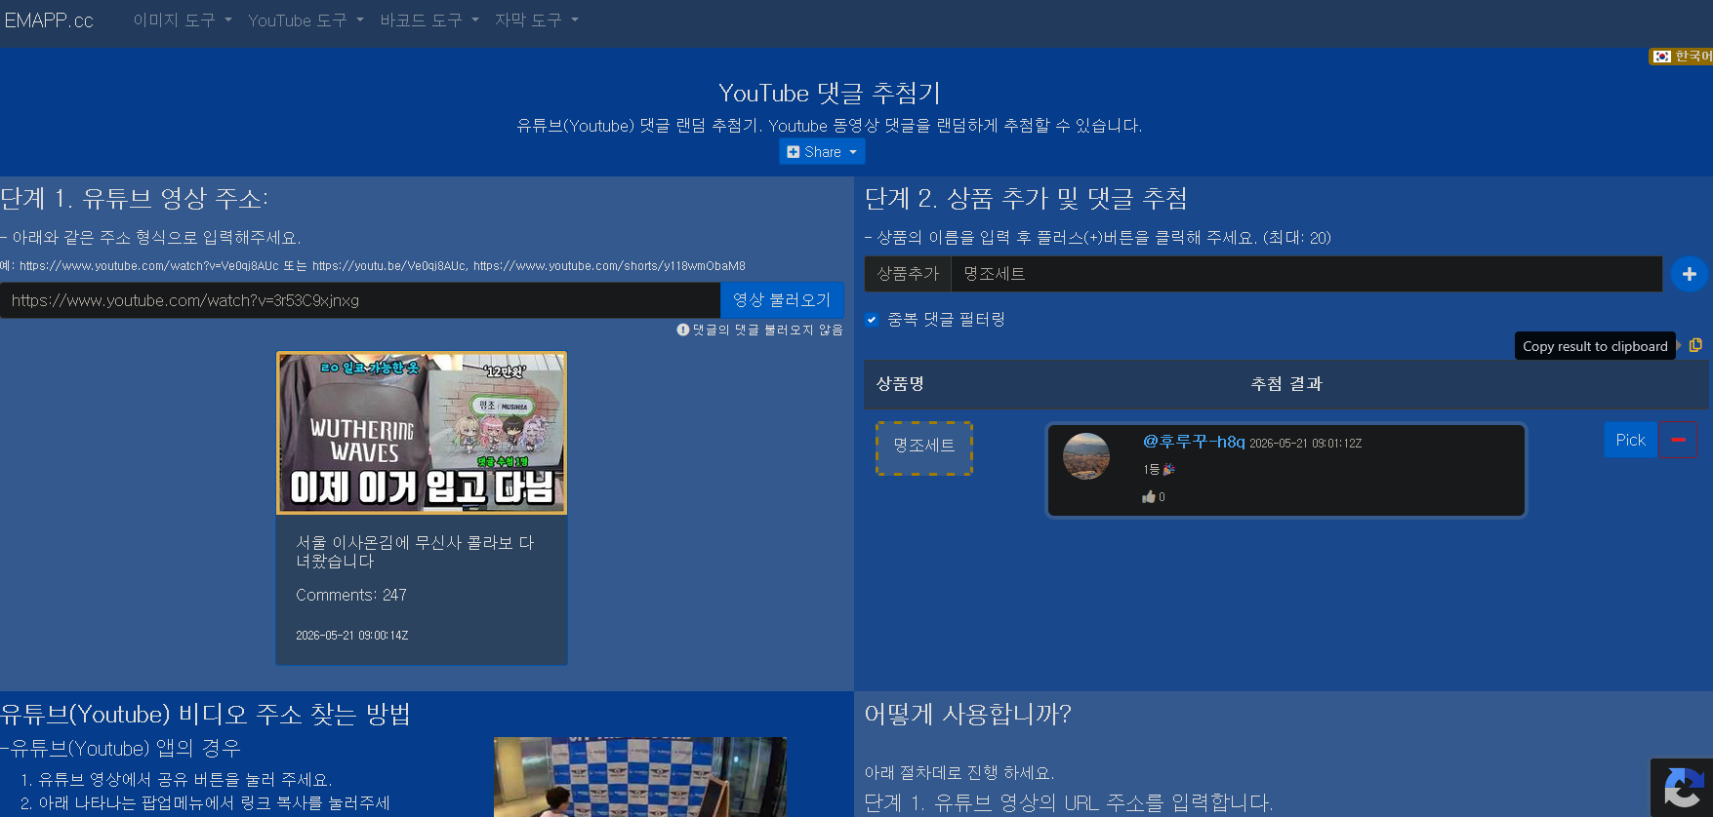Click the winner's avatar image
This screenshot has width=1713, height=817.
[1086, 456]
